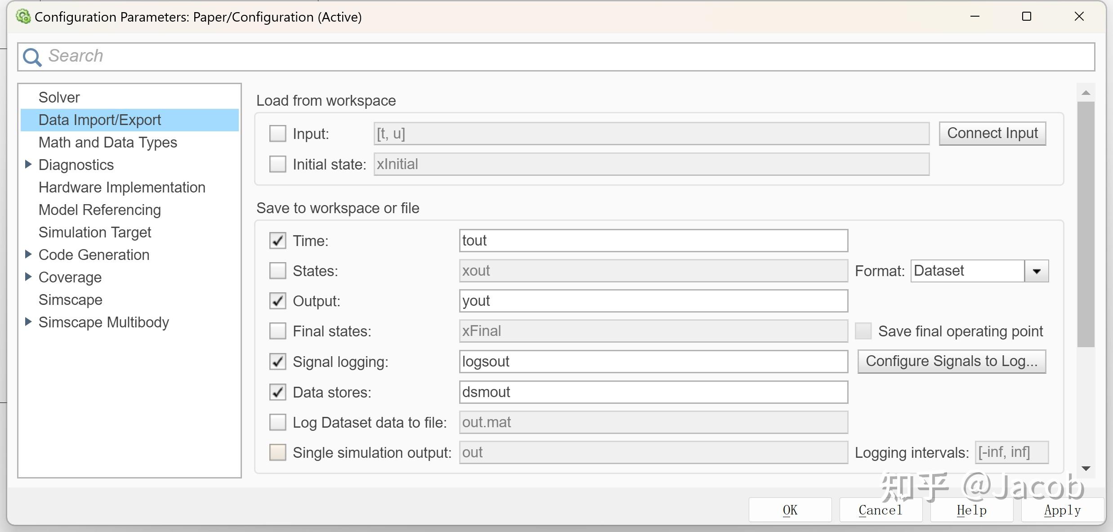Select Solver in the sidebar
Screen dimensions: 1113x532
[x=59, y=98]
